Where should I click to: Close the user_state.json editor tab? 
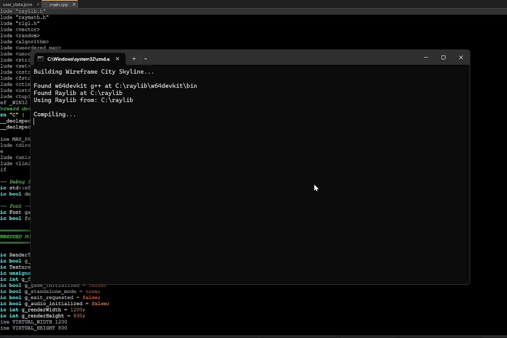pos(38,4)
